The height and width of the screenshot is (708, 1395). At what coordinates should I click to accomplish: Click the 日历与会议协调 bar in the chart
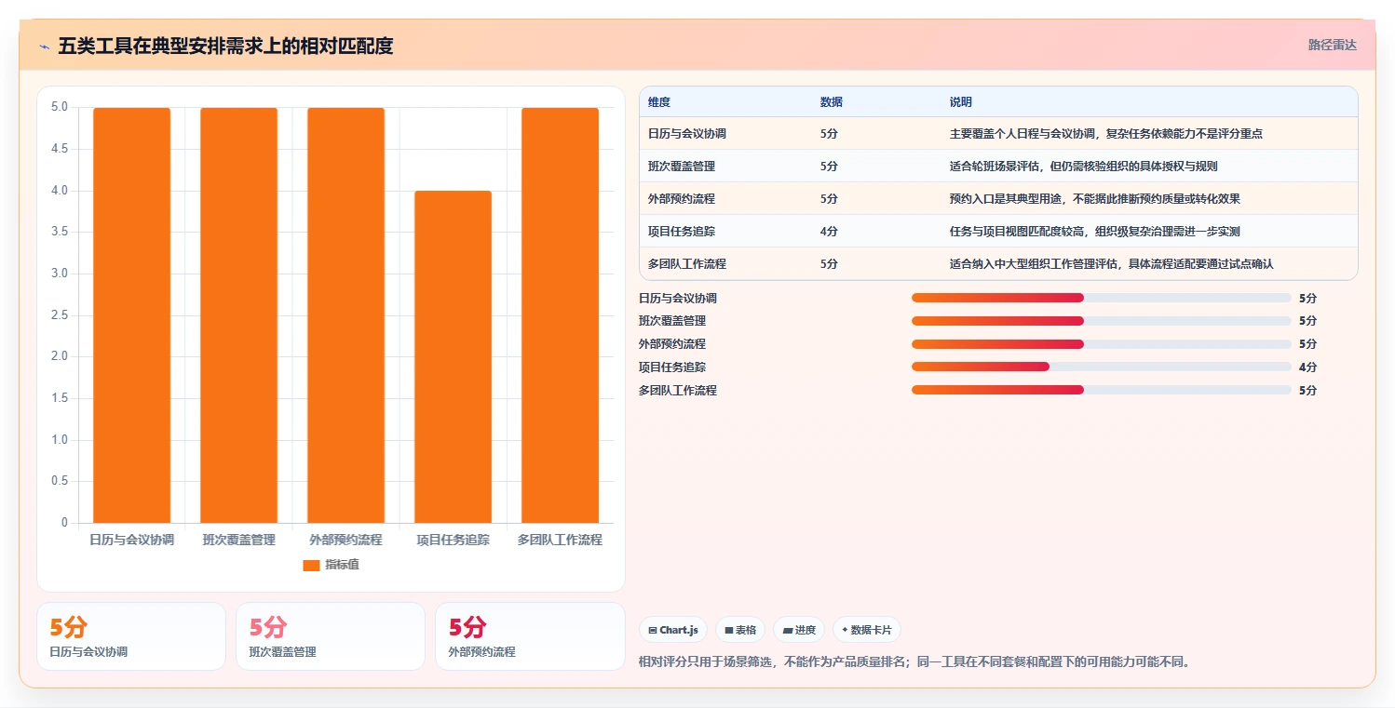tap(131, 315)
